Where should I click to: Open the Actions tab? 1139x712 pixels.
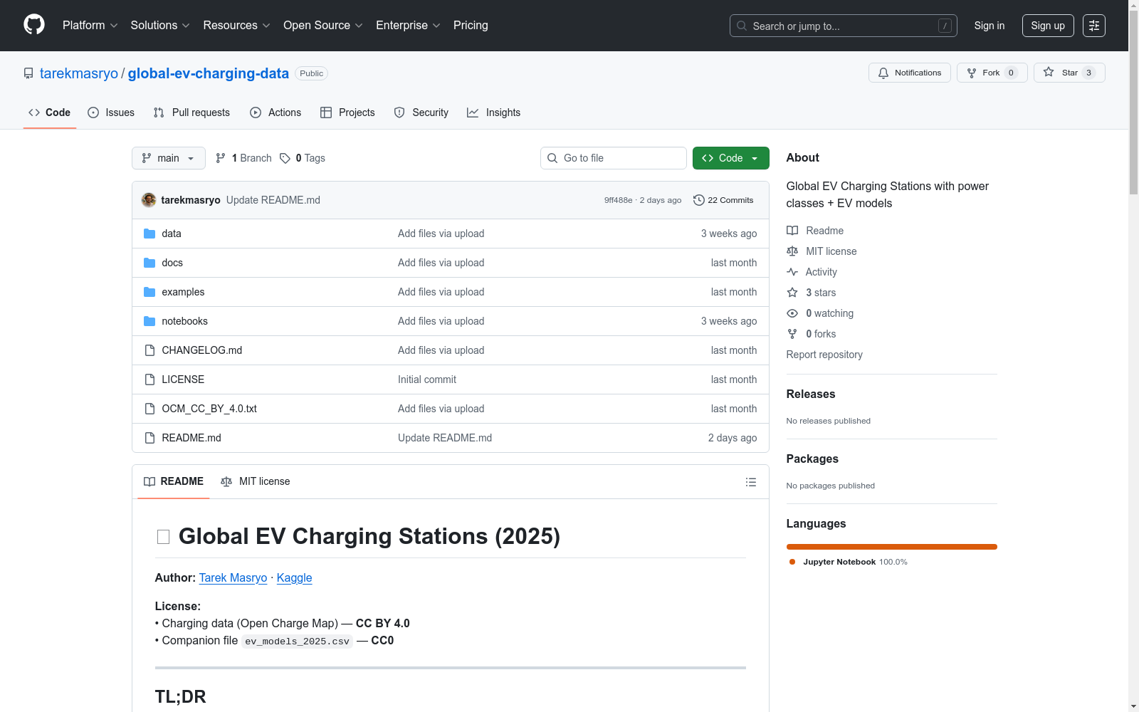click(x=275, y=112)
